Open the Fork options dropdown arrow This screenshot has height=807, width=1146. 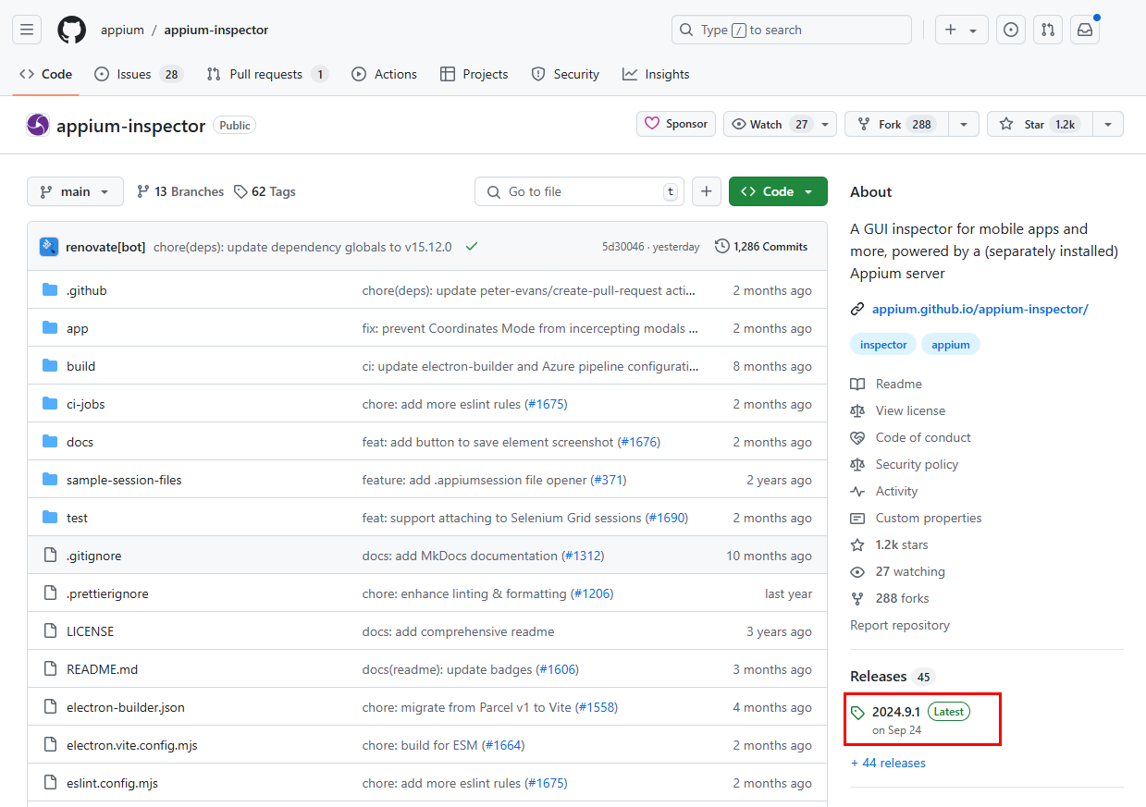(x=964, y=124)
